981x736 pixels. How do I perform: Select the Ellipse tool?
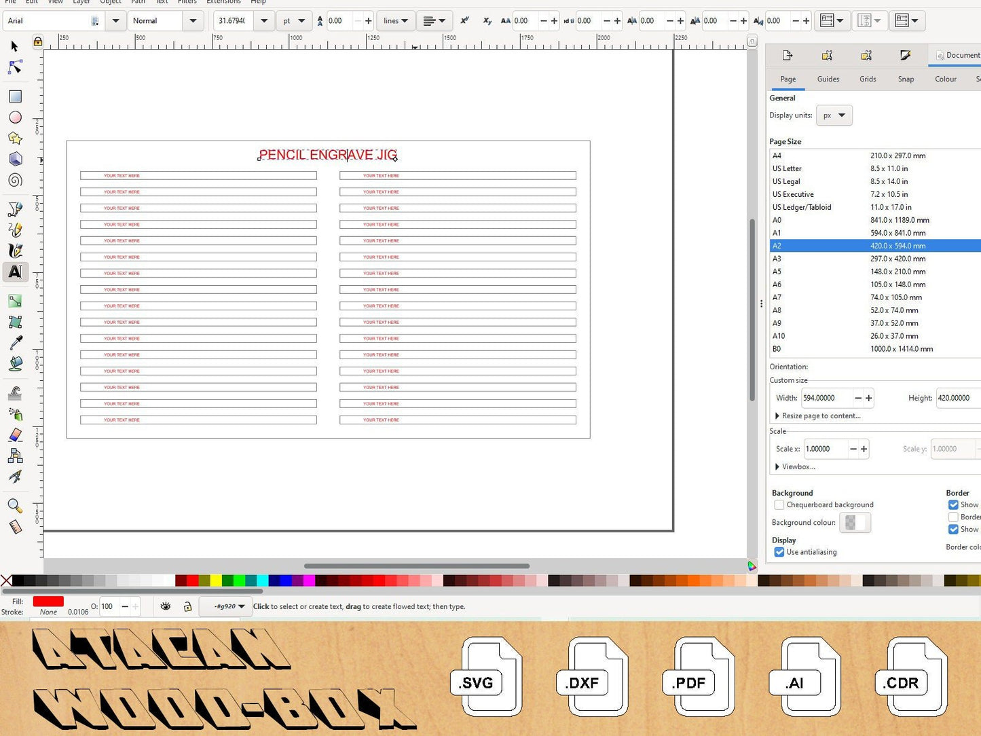tap(15, 117)
